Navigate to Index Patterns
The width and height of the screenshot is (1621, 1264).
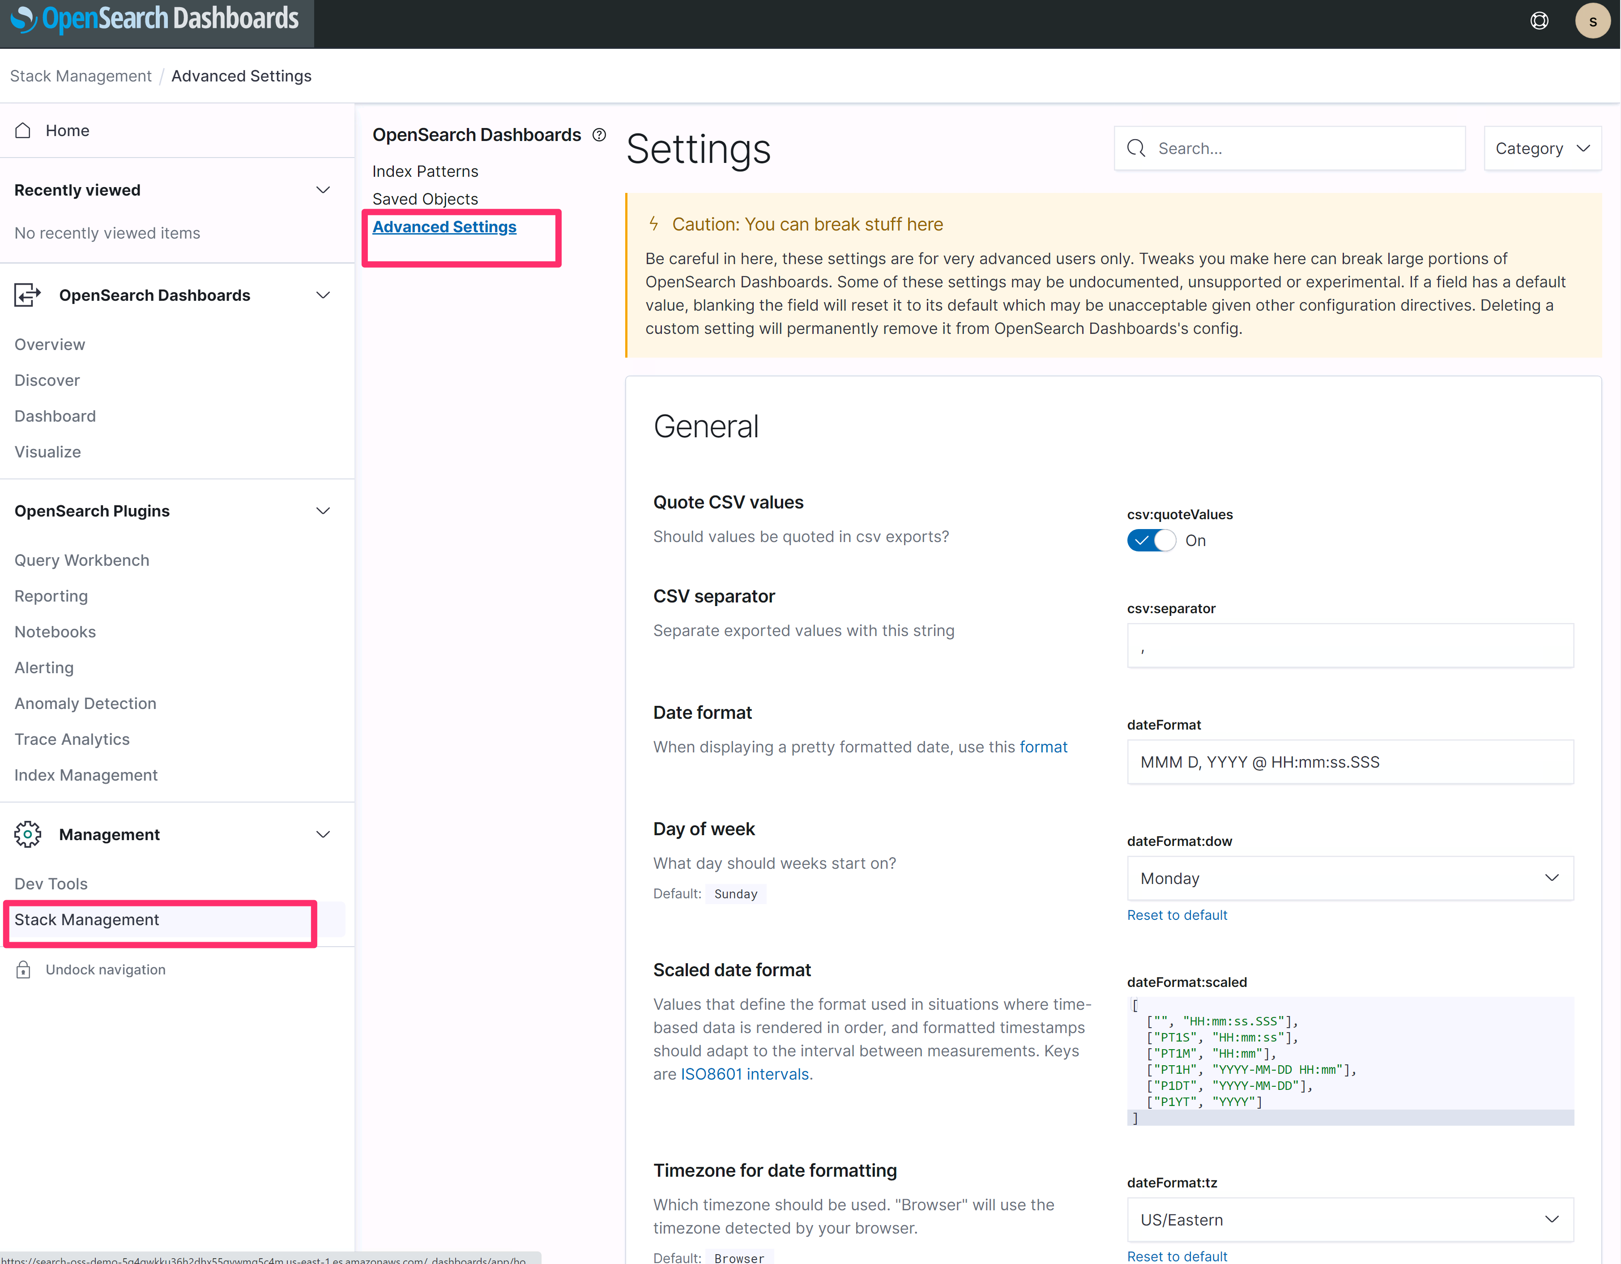pyautogui.click(x=425, y=171)
